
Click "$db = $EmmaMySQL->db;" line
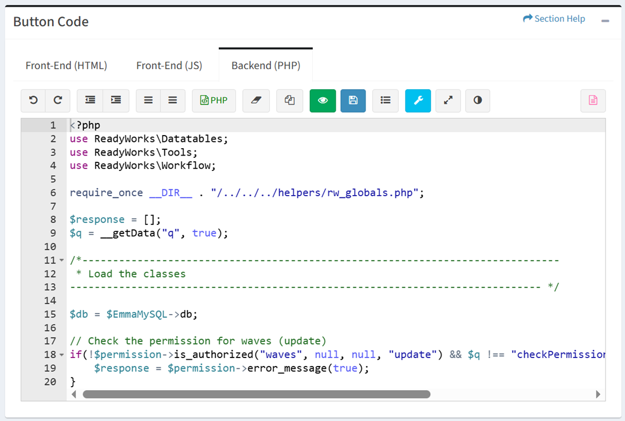click(133, 315)
